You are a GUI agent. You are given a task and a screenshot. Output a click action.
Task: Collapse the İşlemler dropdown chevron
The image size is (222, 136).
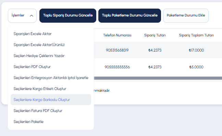point(32,15)
